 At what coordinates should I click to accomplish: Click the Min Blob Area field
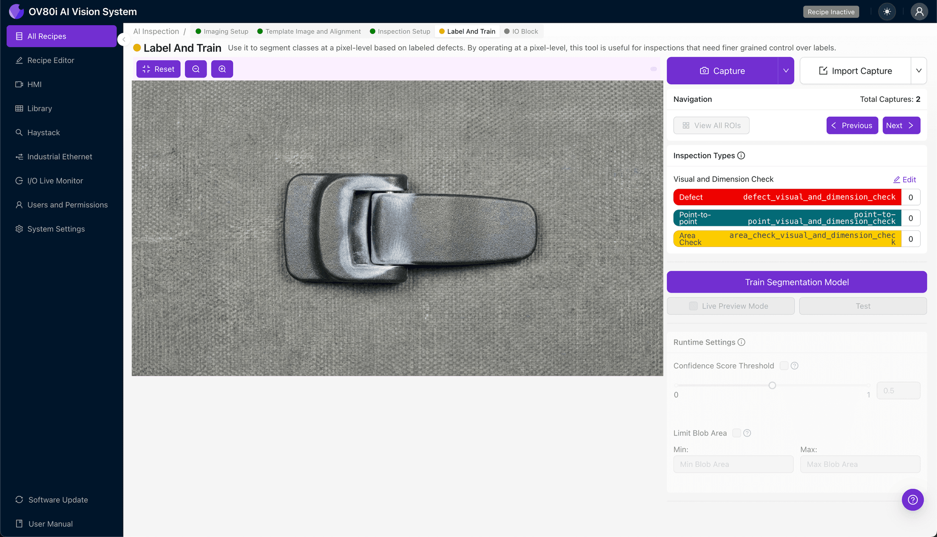coord(733,464)
